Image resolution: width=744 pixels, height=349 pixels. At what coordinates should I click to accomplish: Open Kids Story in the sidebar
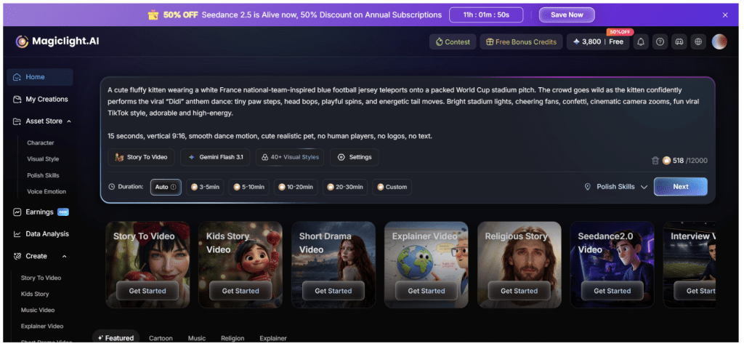point(35,294)
